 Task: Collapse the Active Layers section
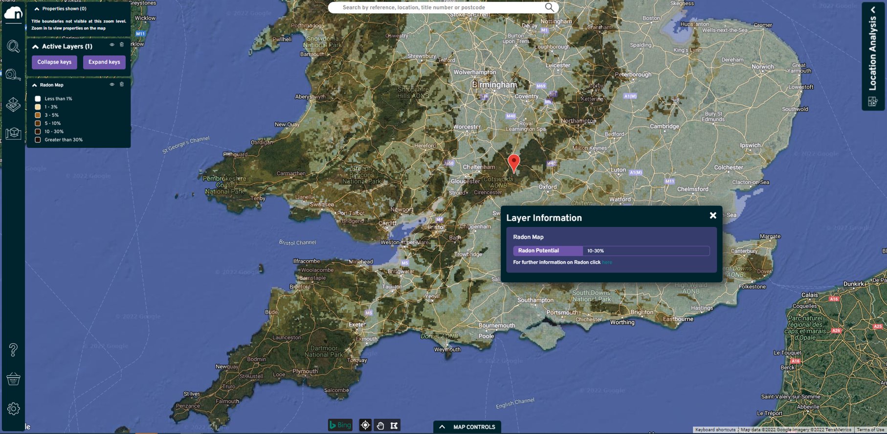(35, 46)
